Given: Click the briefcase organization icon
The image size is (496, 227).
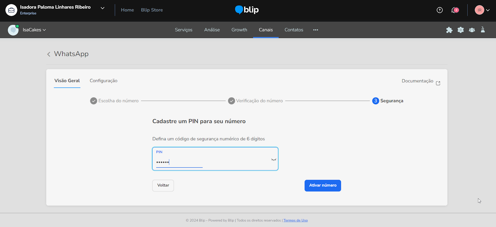Looking at the screenshot, I should coord(11,10).
